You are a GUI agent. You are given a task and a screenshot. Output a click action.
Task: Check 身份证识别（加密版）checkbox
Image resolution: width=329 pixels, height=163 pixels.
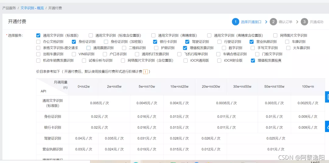106,42
